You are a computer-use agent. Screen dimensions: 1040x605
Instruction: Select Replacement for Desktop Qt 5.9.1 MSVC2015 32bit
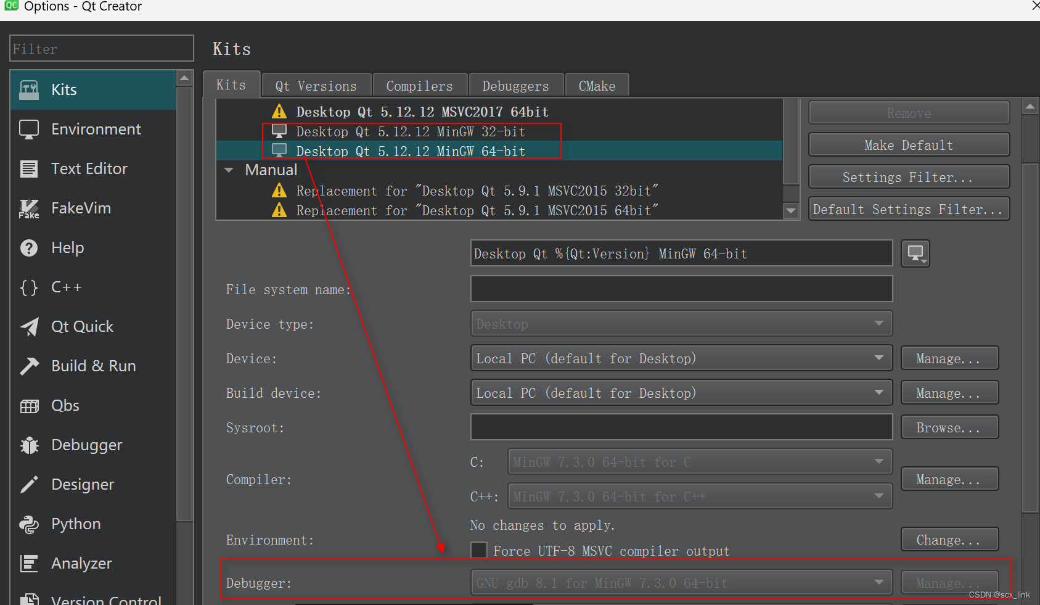[x=477, y=191]
